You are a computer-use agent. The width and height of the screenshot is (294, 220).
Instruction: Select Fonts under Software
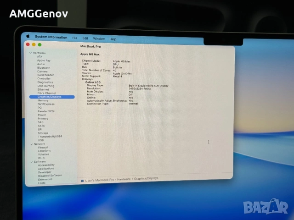[x=42, y=183]
